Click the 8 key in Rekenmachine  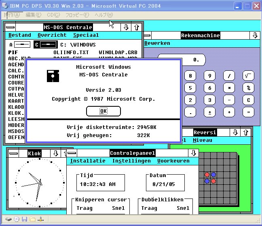tap(190, 76)
